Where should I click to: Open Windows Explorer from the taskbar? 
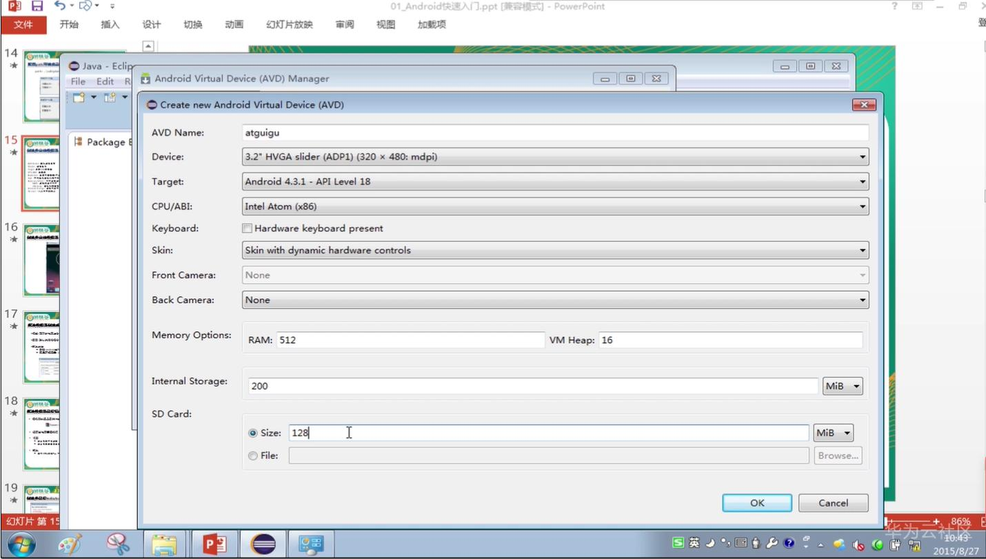(165, 545)
